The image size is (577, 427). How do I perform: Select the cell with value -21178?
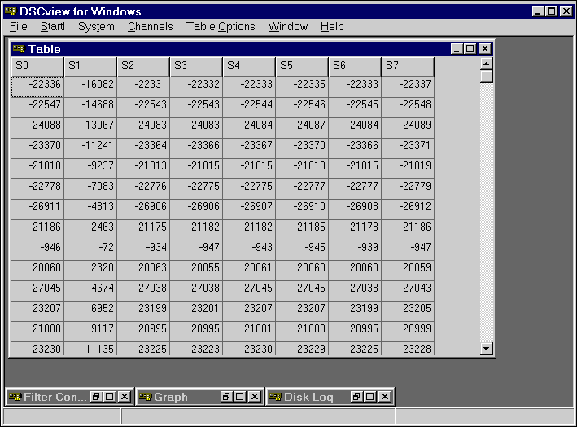click(x=355, y=230)
